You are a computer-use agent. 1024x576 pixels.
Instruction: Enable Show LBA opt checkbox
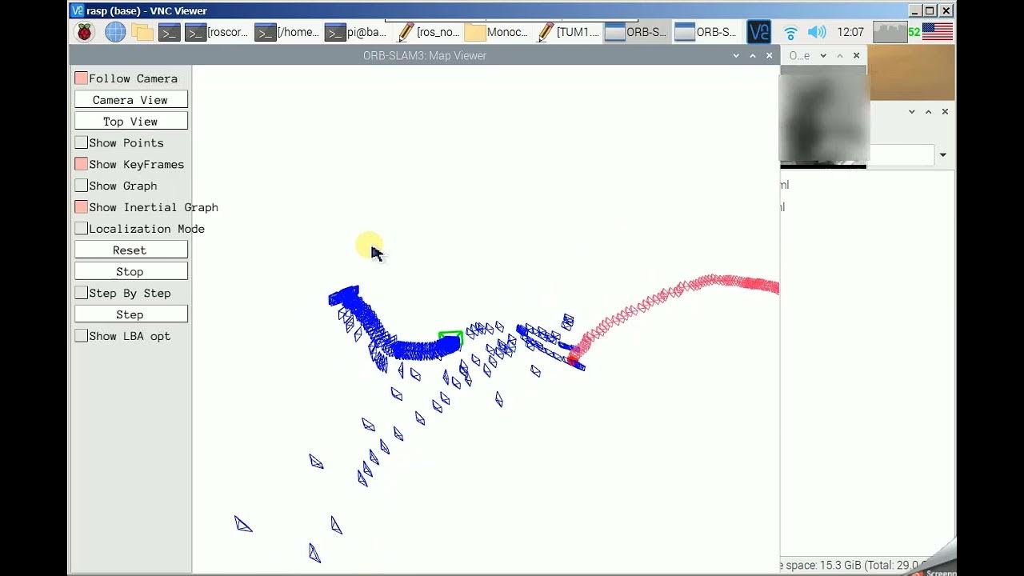[x=82, y=336]
